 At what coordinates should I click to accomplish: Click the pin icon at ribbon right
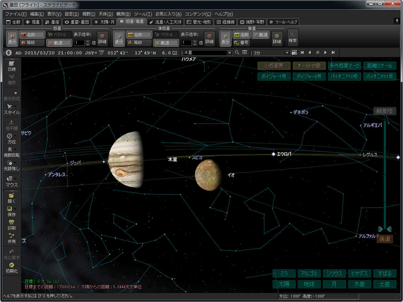coord(397,21)
